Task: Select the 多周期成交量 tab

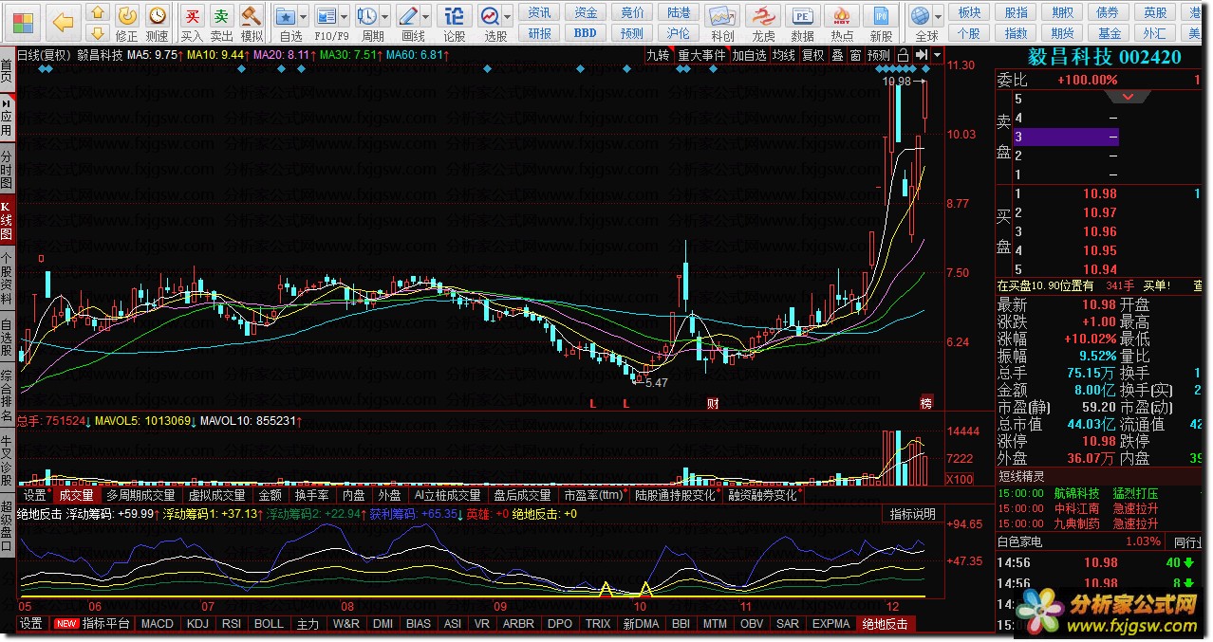Action: point(140,495)
